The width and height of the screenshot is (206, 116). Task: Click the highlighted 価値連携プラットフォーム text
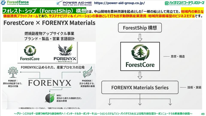point(21,16)
